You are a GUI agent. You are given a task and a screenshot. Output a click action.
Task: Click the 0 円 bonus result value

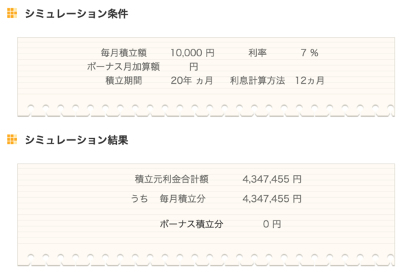coord(272,224)
